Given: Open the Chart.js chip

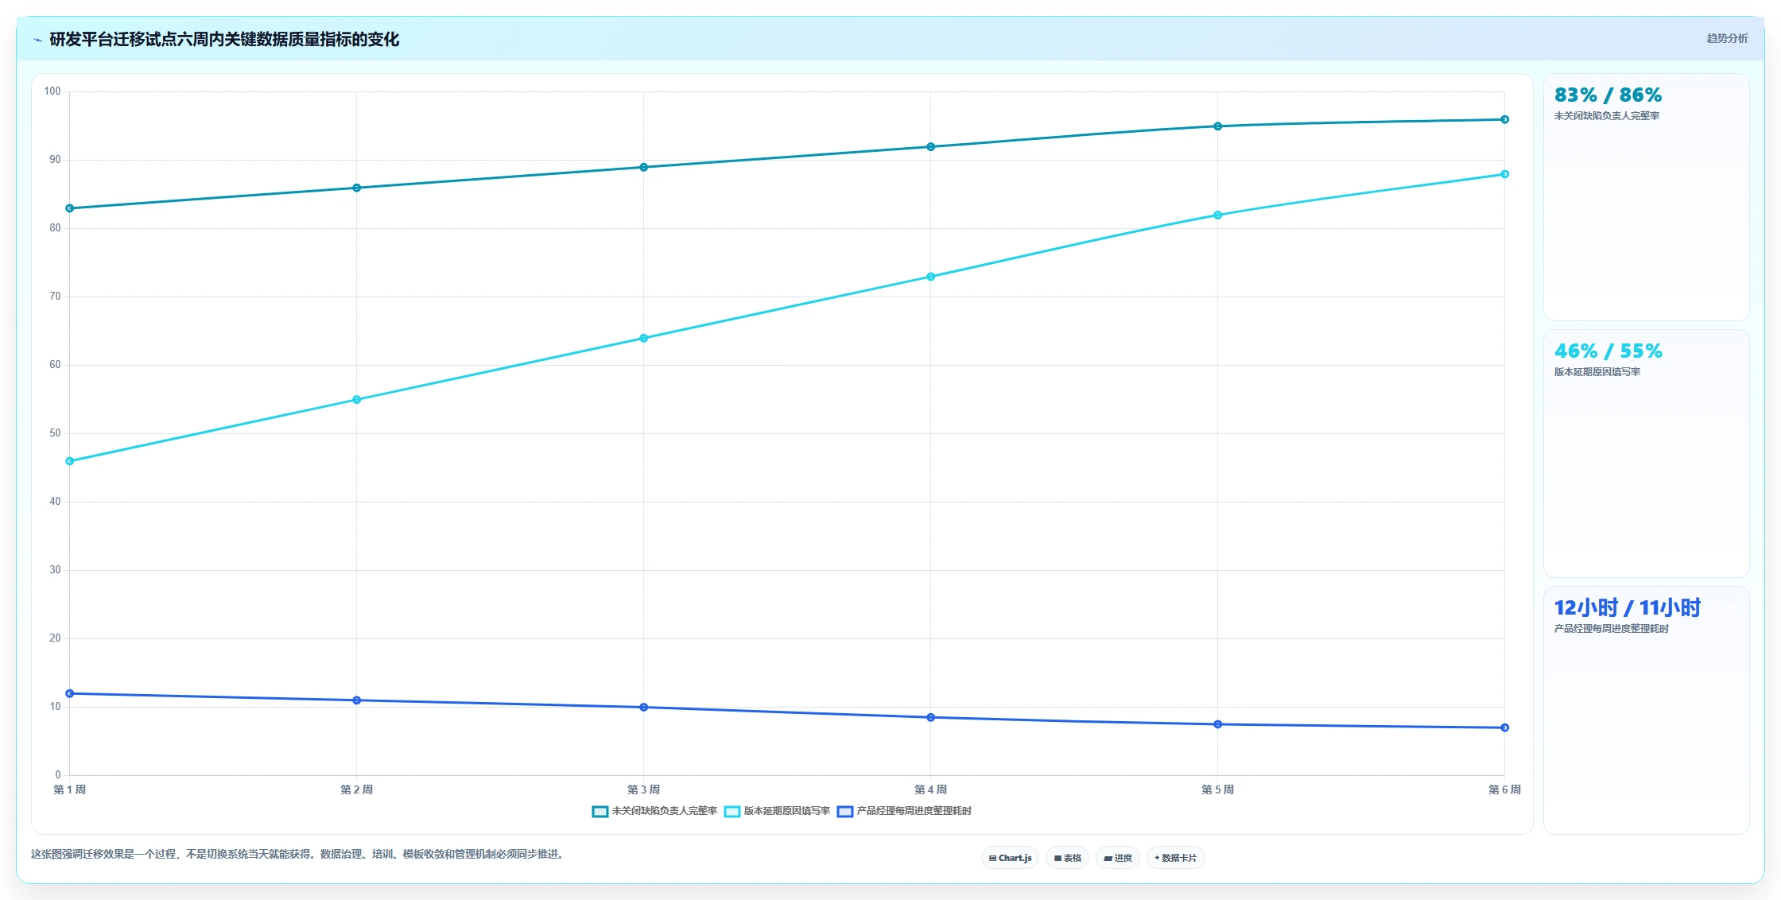Looking at the screenshot, I should coord(1010,858).
